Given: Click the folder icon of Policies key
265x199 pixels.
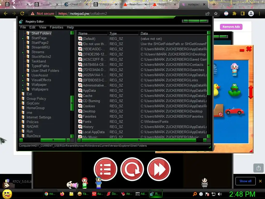Looking at the screenshot, I should (23, 122).
